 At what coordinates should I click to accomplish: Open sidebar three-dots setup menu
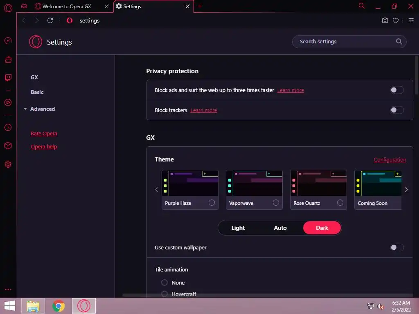(x=8, y=289)
